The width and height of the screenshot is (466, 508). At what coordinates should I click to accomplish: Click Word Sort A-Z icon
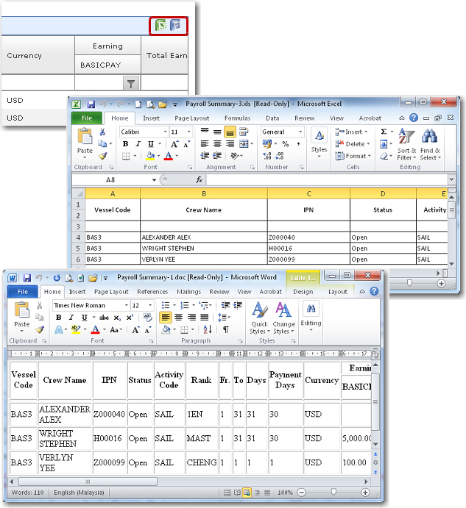[208, 330]
